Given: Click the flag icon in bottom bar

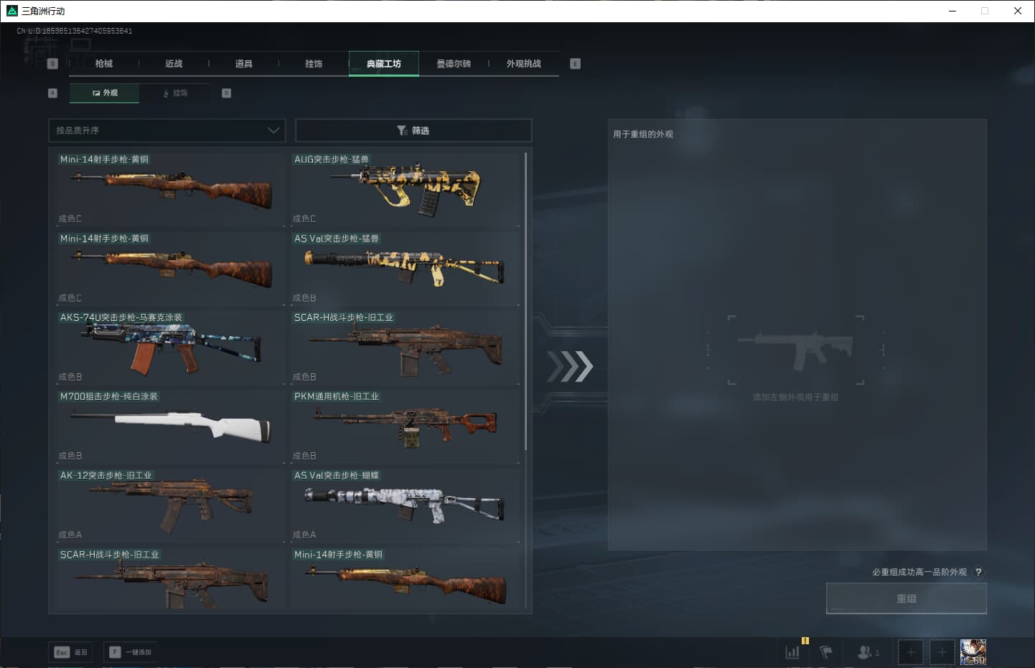Looking at the screenshot, I should (826, 652).
